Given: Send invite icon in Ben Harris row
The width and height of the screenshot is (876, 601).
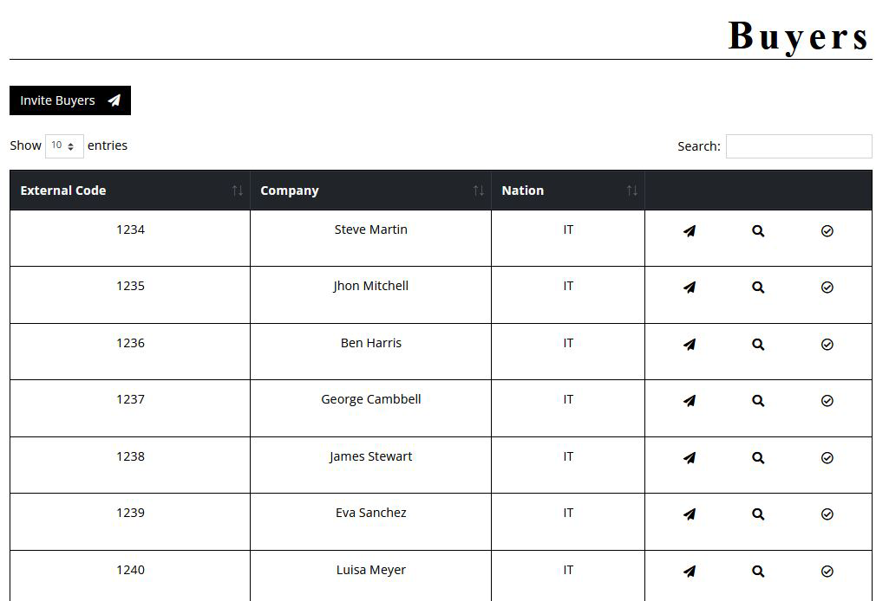Looking at the screenshot, I should pos(690,345).
